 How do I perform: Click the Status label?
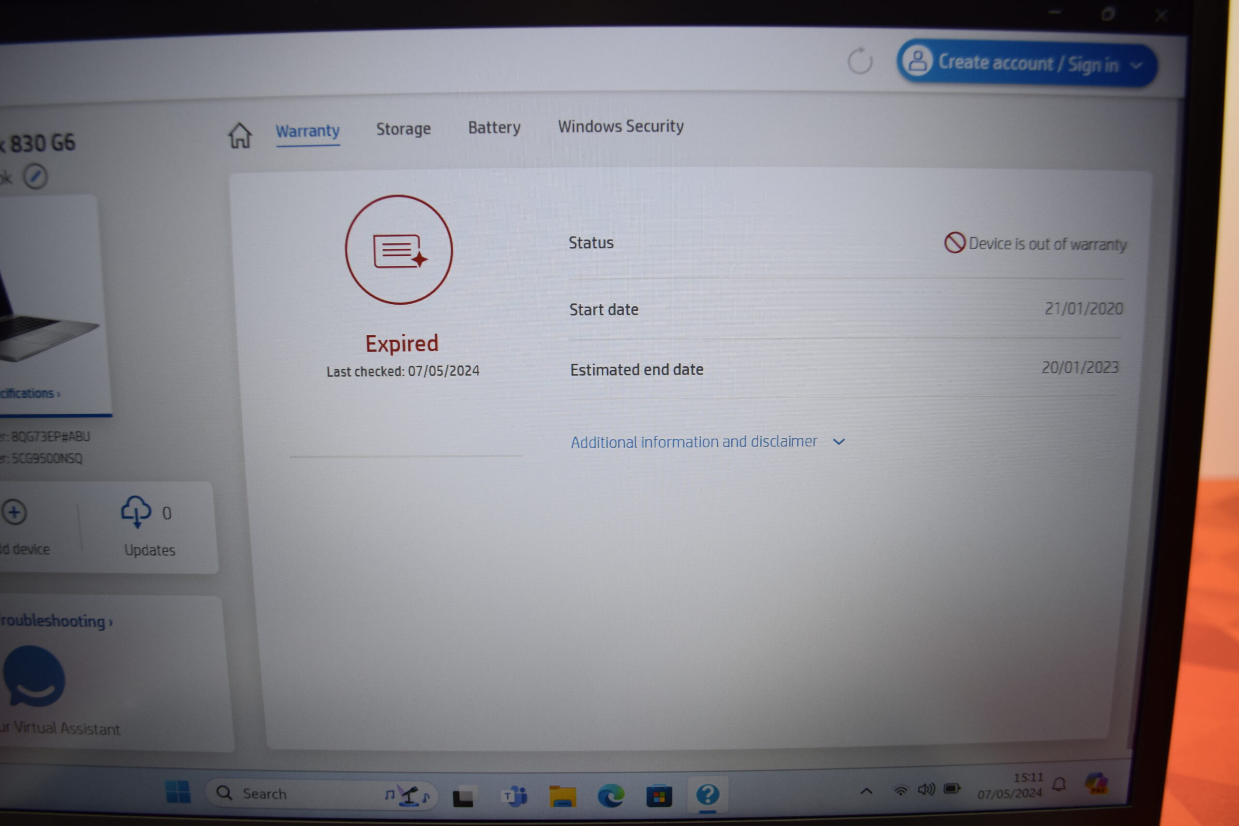(x=591, y=243)
